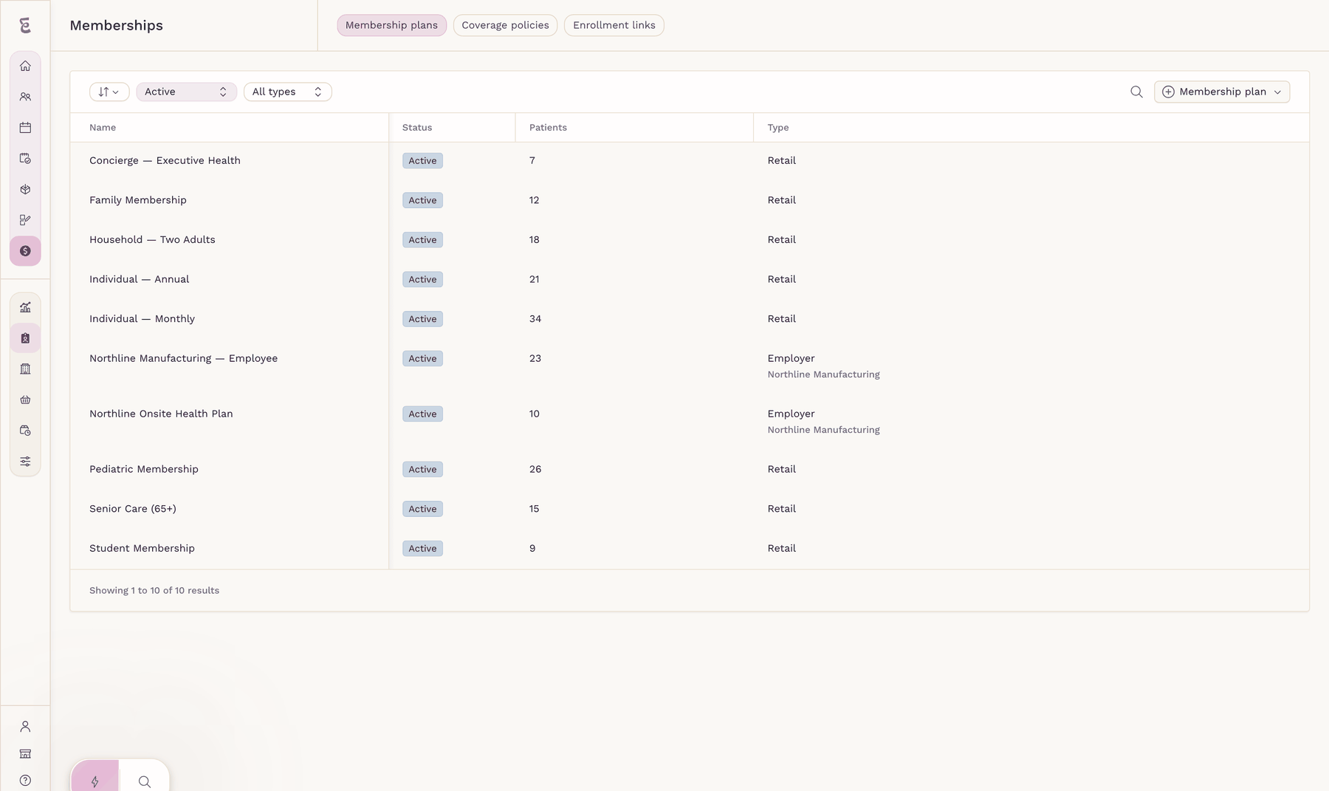This screenshot has width=1329, height=791.
Task: Open the calendar with checkmark icon
Action: pyautogui.click(x=25, y=158)
